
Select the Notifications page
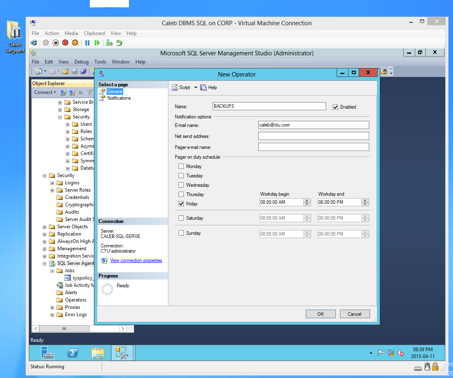click(119, 98)
